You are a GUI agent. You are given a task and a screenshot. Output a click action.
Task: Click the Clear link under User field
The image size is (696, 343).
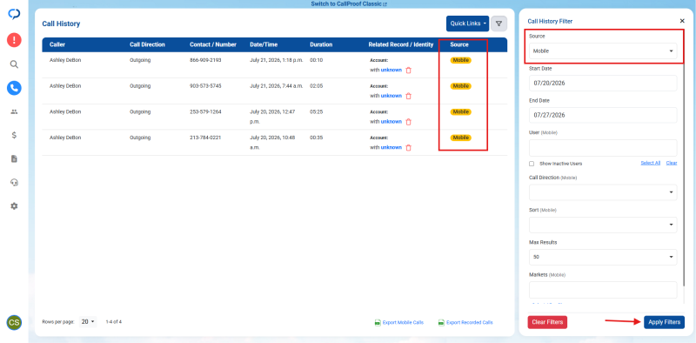point(672,163)
